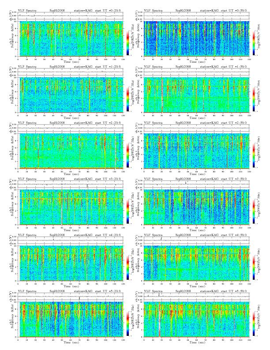Select the spectrogram starting UT 4:50:0
Image resolution: width=270 pixels, height=350 pixels.
pyautogui.click(x=196, y=263)
